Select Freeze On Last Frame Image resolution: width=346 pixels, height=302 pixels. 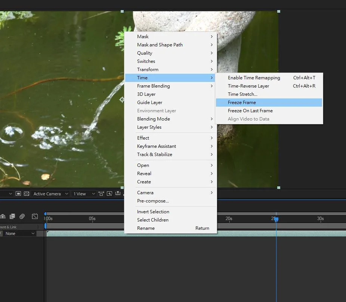269,111
